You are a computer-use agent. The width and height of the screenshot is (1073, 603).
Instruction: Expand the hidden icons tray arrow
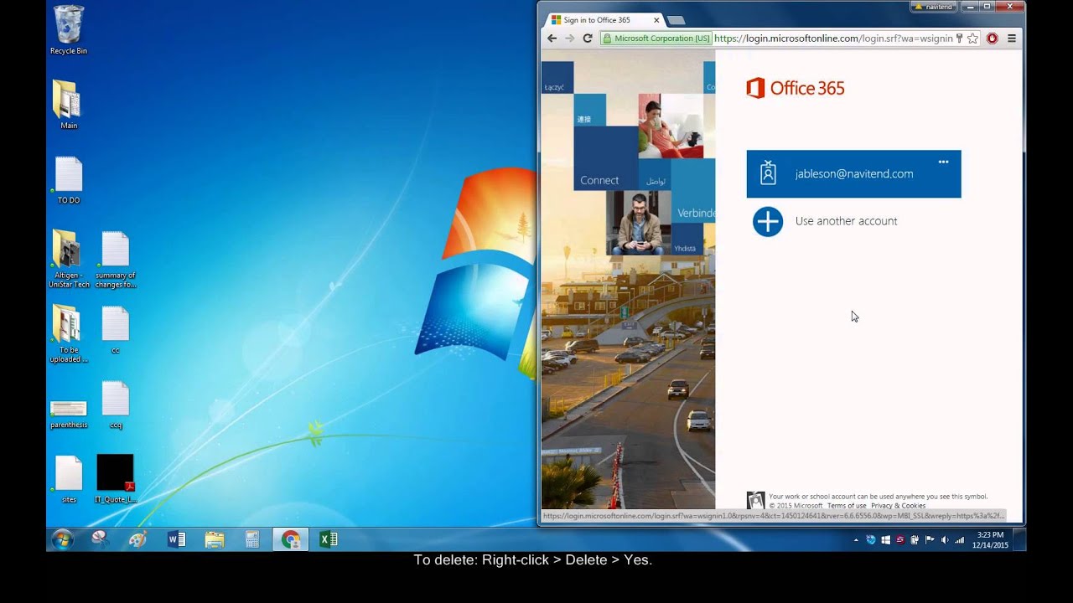856,539
